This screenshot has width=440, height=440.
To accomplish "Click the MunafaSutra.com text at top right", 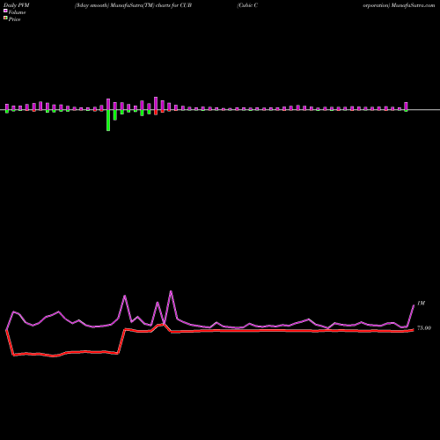I will click(413, 5).
